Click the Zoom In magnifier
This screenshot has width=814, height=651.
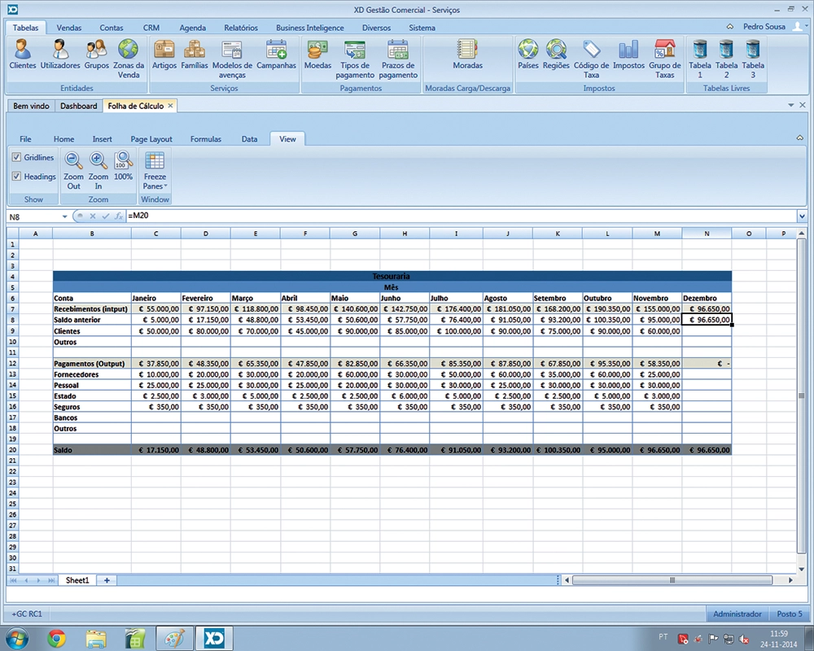tap(98, 162)
